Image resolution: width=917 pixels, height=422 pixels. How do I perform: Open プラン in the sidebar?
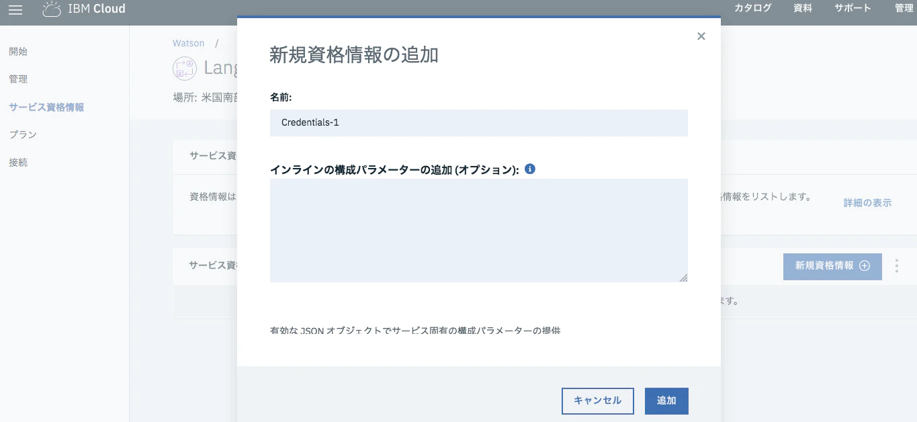(x=23, y=134)
